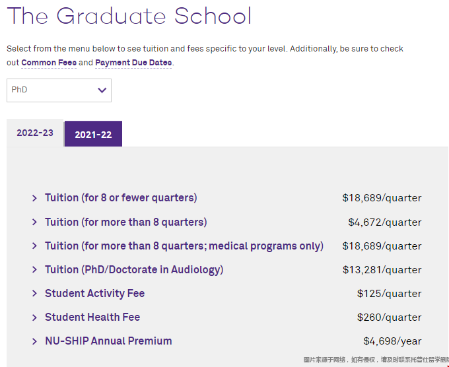Open the Common Fees link
This screenshot has height=367, width=449.
[x=49, y=63]
